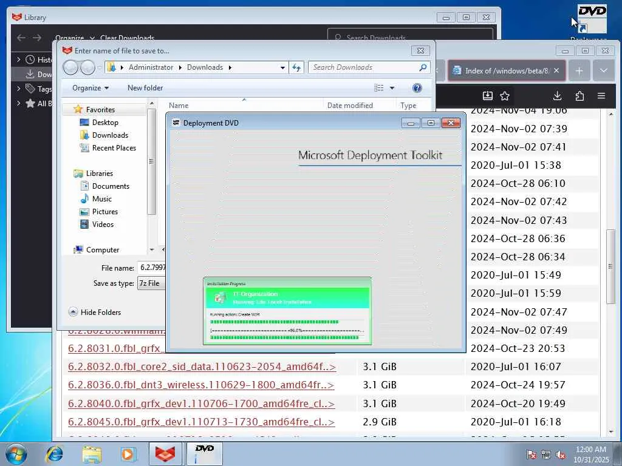The height and width of the screenshot is (466, 622).
Task: Open link 6.2.8032.0.fbl_core2_sid_data
Action: point(202,366)
